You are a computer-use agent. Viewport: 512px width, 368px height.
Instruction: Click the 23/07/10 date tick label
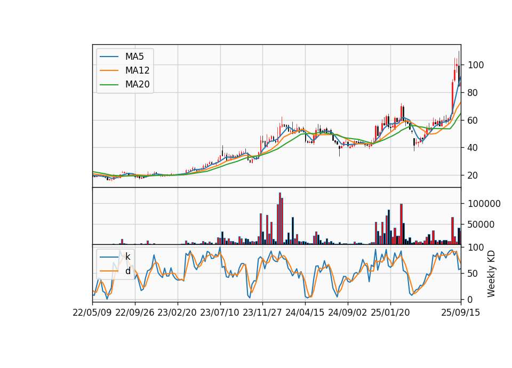(220, 313)
